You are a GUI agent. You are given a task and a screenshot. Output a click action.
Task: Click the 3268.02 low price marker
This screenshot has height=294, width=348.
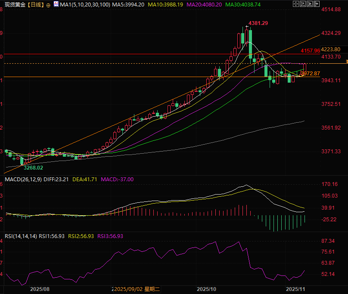(33, 167)
